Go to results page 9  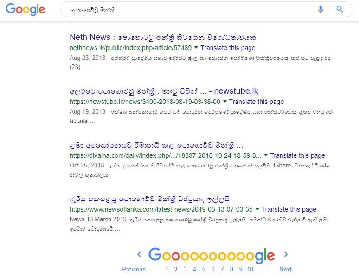click(241, 269)
